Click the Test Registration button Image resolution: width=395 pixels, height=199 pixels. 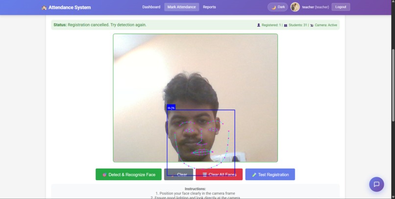[270, 174]
